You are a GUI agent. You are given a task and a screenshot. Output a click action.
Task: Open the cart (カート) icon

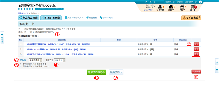click(x=193, y=8)
